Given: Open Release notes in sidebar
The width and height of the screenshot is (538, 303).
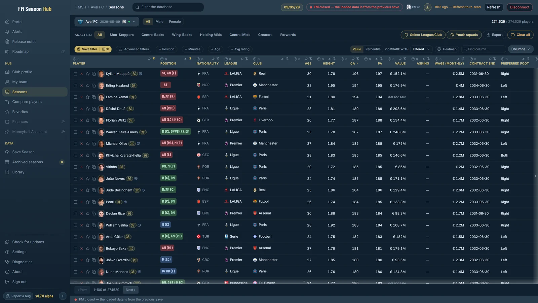Looking at the screenshot, I should click(35, 42).
